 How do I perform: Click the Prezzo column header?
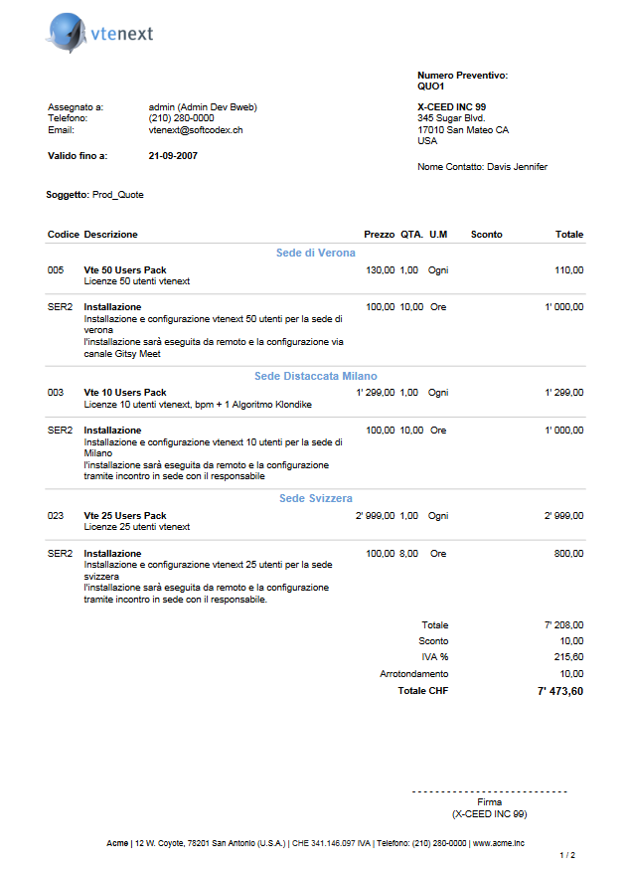point(379,235)
